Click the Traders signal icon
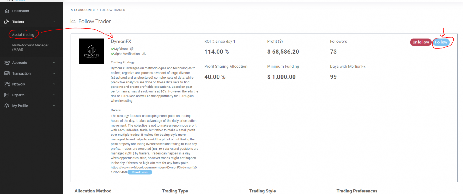 pos(7,22)
